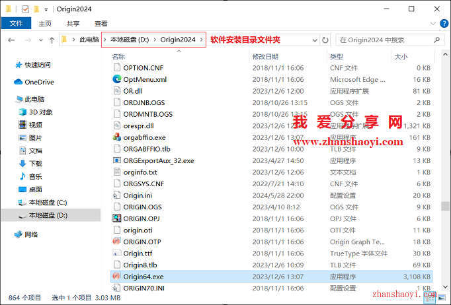Select the file ORDJNB.OGS
Image resolution: width=451 pixels, height=305 pixels.
(x=272, y=102)
